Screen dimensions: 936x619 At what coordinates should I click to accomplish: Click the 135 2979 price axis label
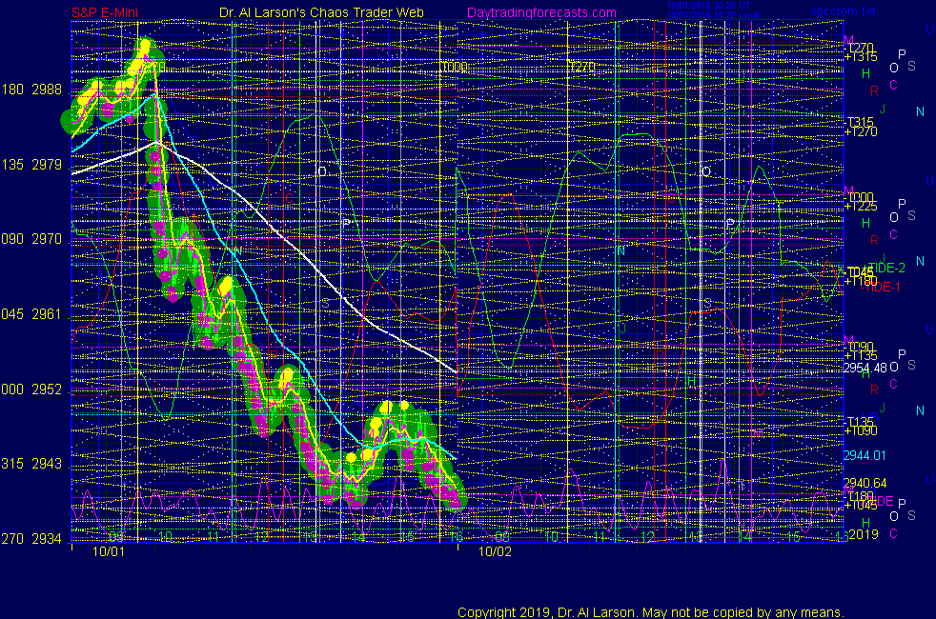(31, 164)
